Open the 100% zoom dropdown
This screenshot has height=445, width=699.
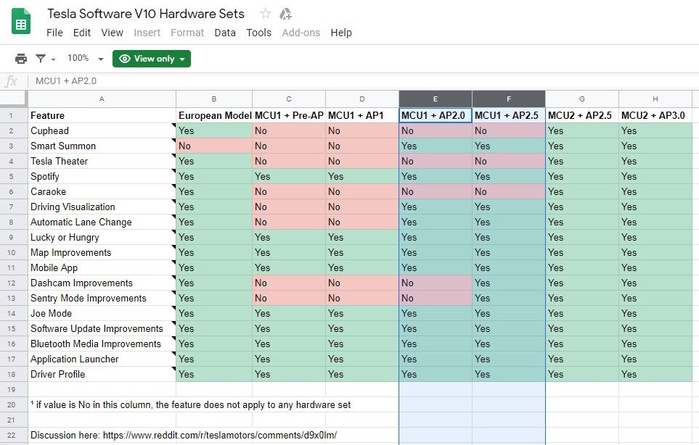tap(86, 58)
